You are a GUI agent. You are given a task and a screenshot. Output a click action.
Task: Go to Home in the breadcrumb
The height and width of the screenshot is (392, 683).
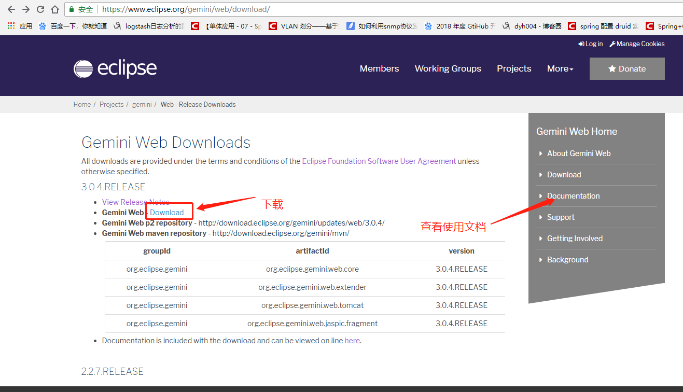coord(82,104)
